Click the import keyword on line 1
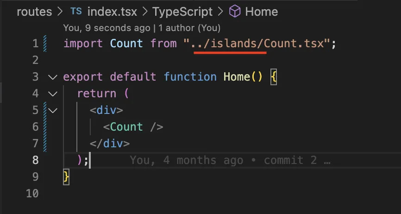 (x=83, y=44)
